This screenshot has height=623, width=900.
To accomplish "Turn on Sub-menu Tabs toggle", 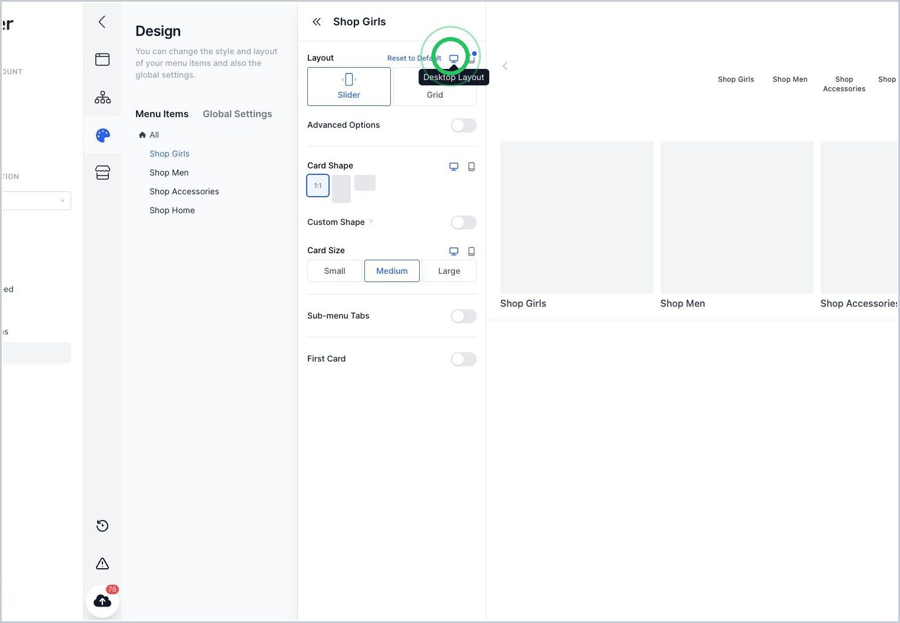I will point(464,316).
